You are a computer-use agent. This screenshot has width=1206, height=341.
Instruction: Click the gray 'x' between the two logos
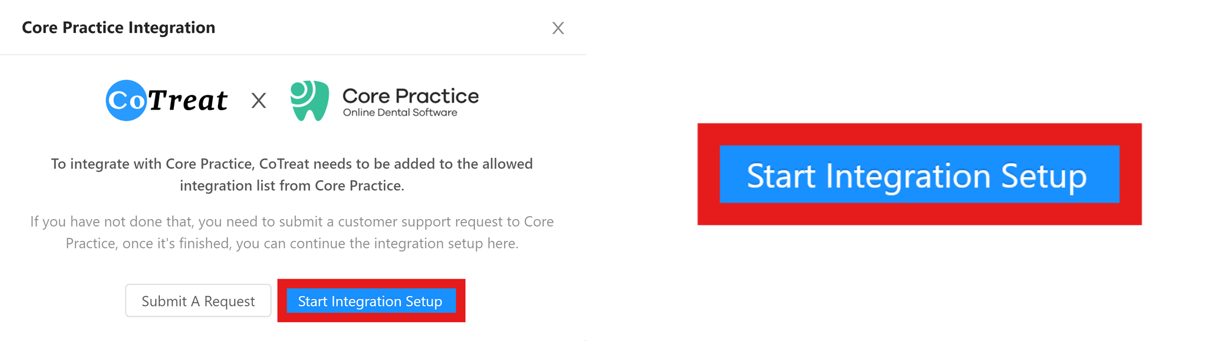[x=258, y=101]
